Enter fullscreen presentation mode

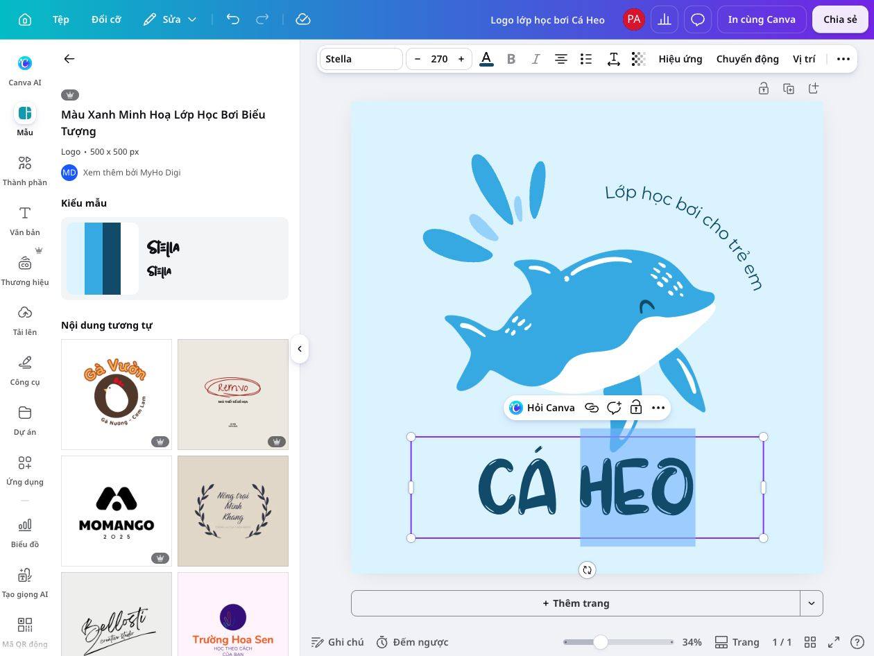834,642
